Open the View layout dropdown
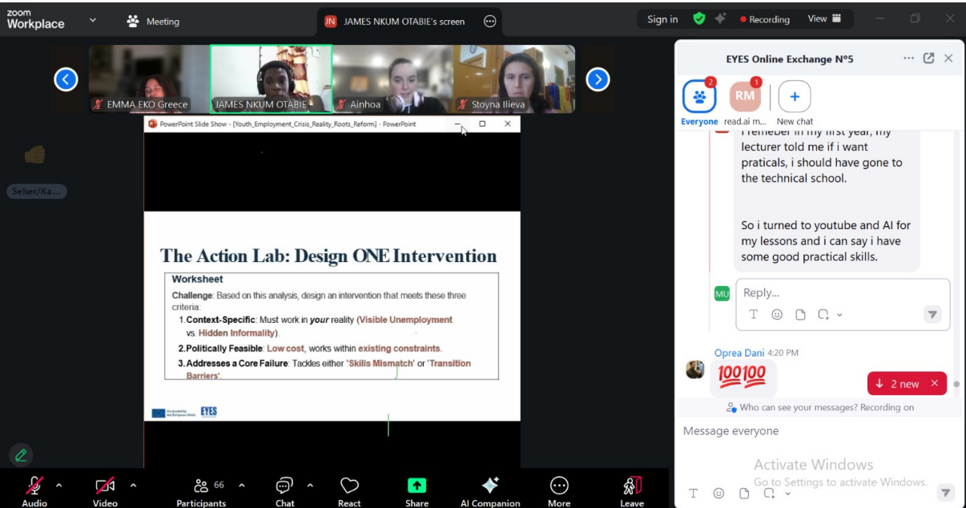 click(824, 19)
